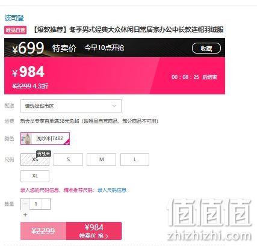Image resolution: width=257 pixels, height=246 pixels.
Task: Click the ¥984 特卖价 抢 buy button
Action: (x=94, y=231)
